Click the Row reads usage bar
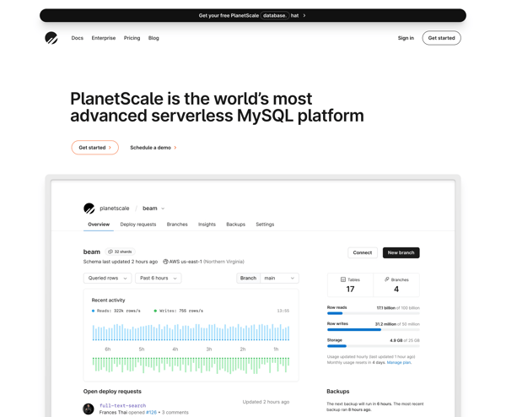506x417 pixels. tap(374, 313)
